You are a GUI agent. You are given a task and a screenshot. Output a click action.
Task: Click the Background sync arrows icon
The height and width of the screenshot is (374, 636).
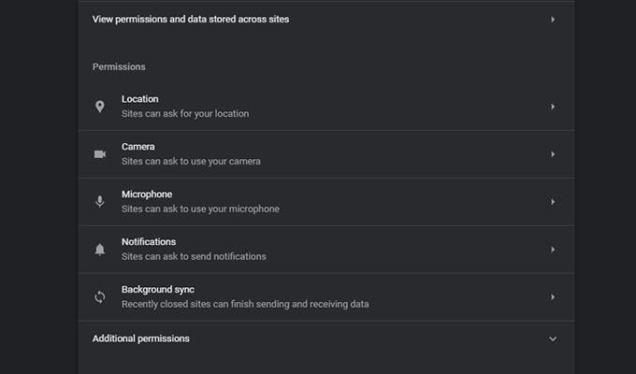[100, 297]
